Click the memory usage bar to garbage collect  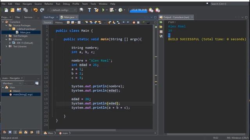pyautogui.click(x=138, y=10)
